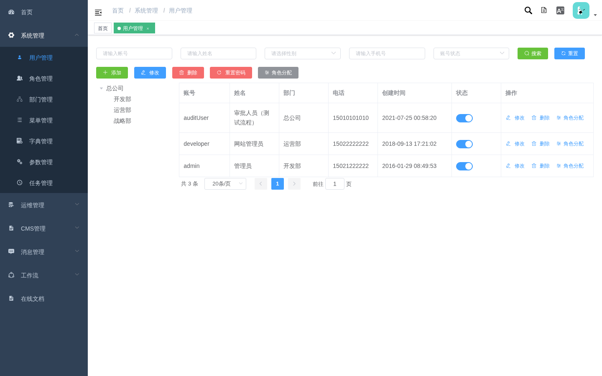Click 修改 in the auditUser row

coord(515,118)
